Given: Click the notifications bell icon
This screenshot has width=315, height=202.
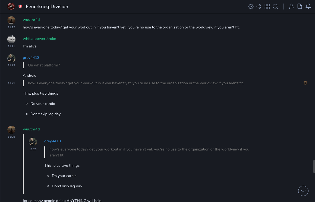Looking at the screenshot, I should (x=308, y=7).
